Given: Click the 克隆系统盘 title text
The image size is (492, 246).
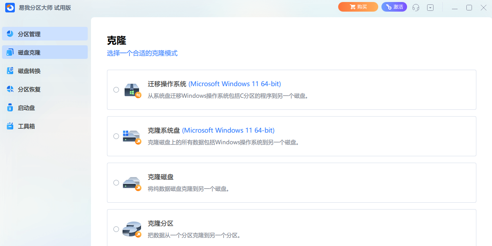Looking at the screenshot, I should pos(164,131).
